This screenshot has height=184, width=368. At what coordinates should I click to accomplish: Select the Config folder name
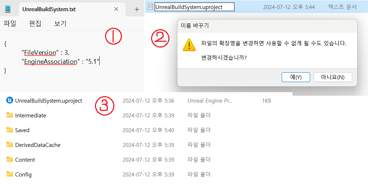(23, 175)
